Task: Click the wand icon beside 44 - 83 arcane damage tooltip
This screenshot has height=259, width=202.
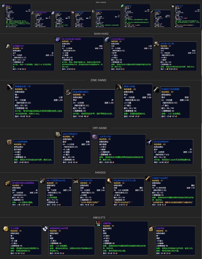Action: point(148,179)
